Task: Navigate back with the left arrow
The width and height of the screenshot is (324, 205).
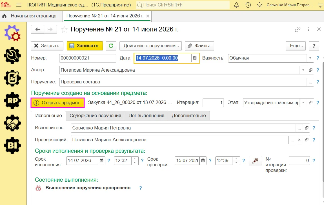Action: tap(37, 29)
